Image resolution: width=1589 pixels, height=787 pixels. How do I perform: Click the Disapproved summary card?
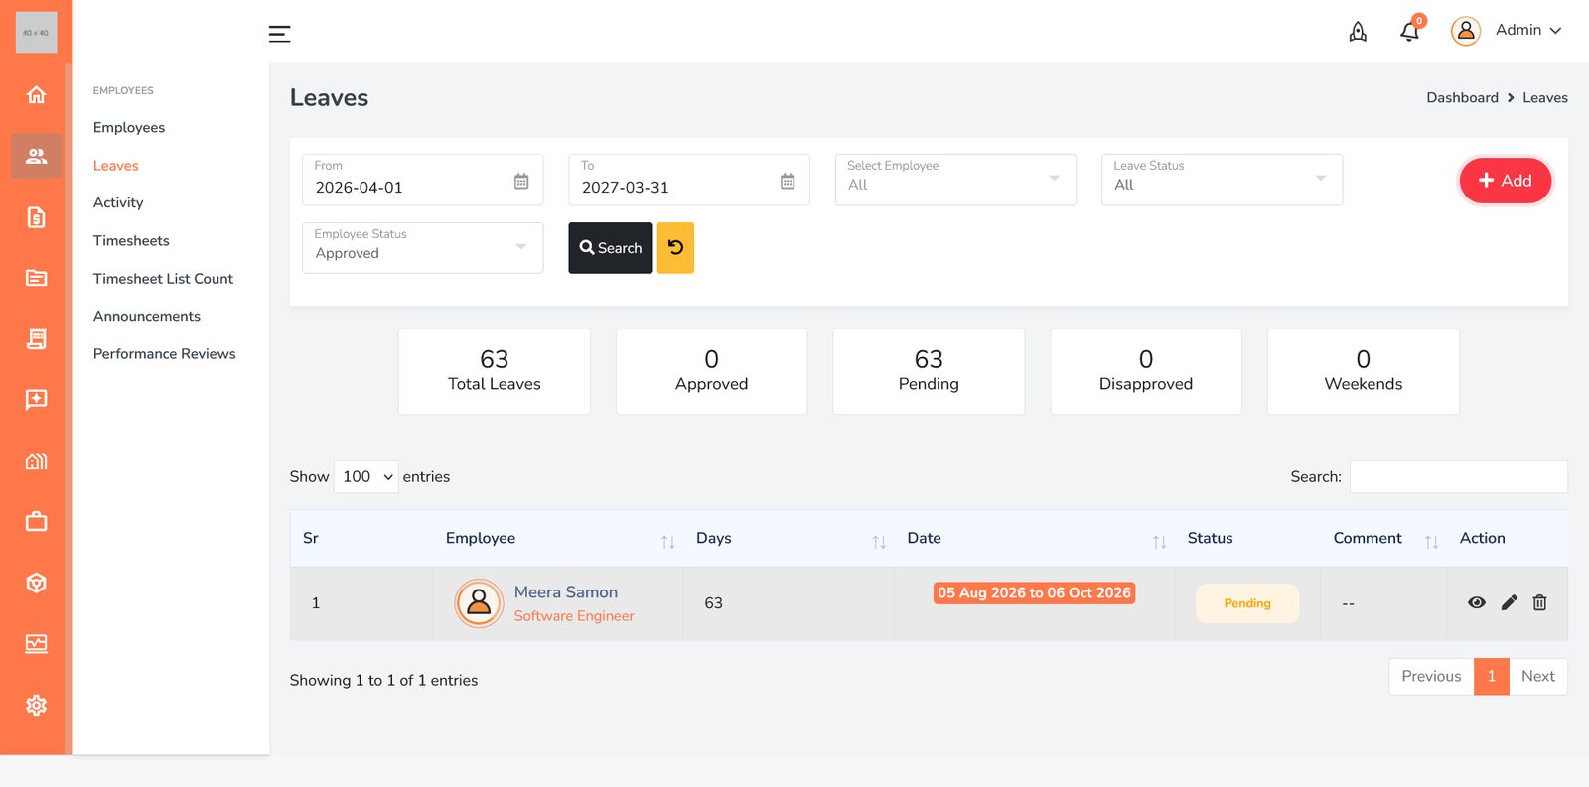pos(1146,371)
